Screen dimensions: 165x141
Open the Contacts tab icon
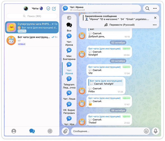point(14,131)
